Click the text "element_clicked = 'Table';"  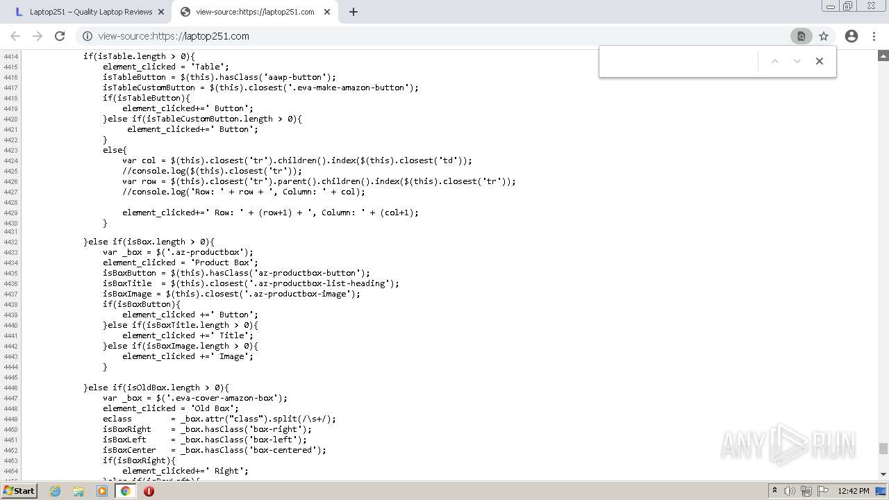[166, 67]
